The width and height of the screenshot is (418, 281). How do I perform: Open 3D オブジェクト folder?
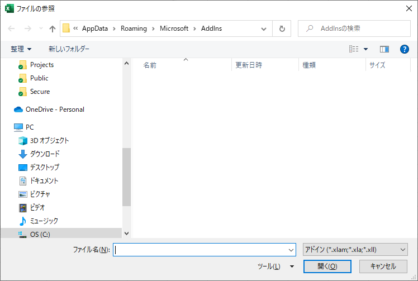(x=49, y=141)
